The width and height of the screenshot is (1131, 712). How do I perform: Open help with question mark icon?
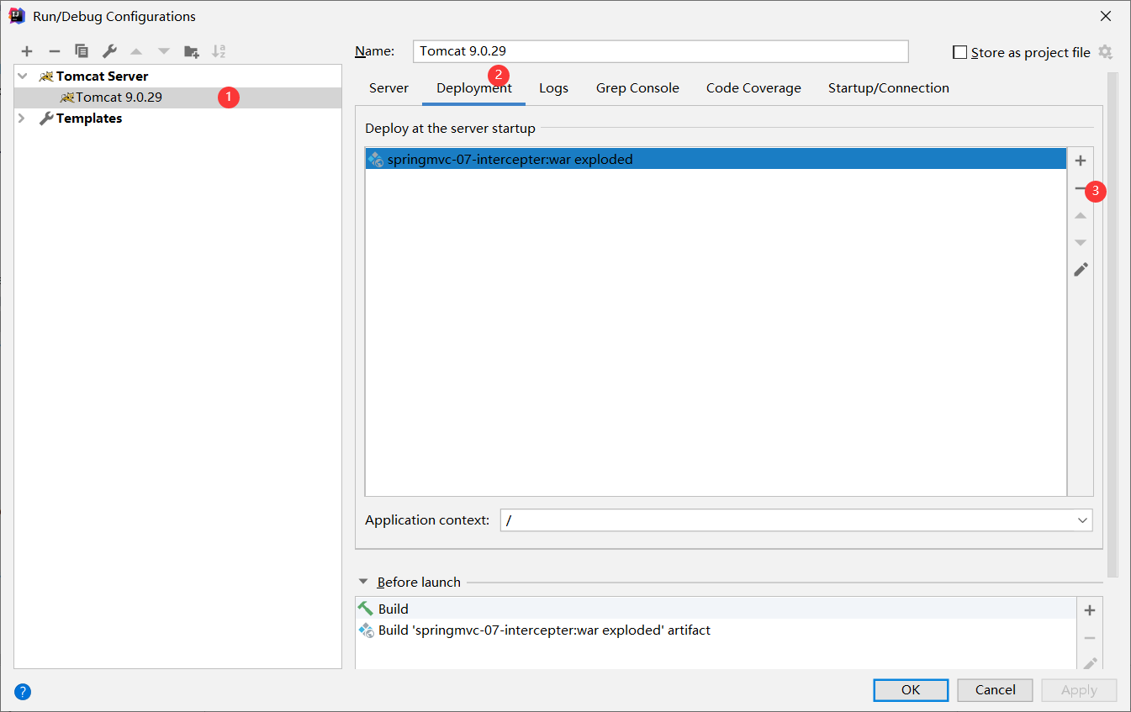(x=23, y=692)
